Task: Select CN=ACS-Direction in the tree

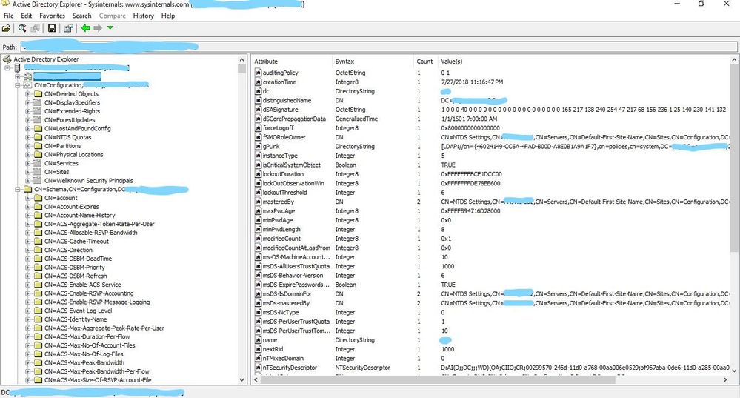Action: tap(68, 251)
